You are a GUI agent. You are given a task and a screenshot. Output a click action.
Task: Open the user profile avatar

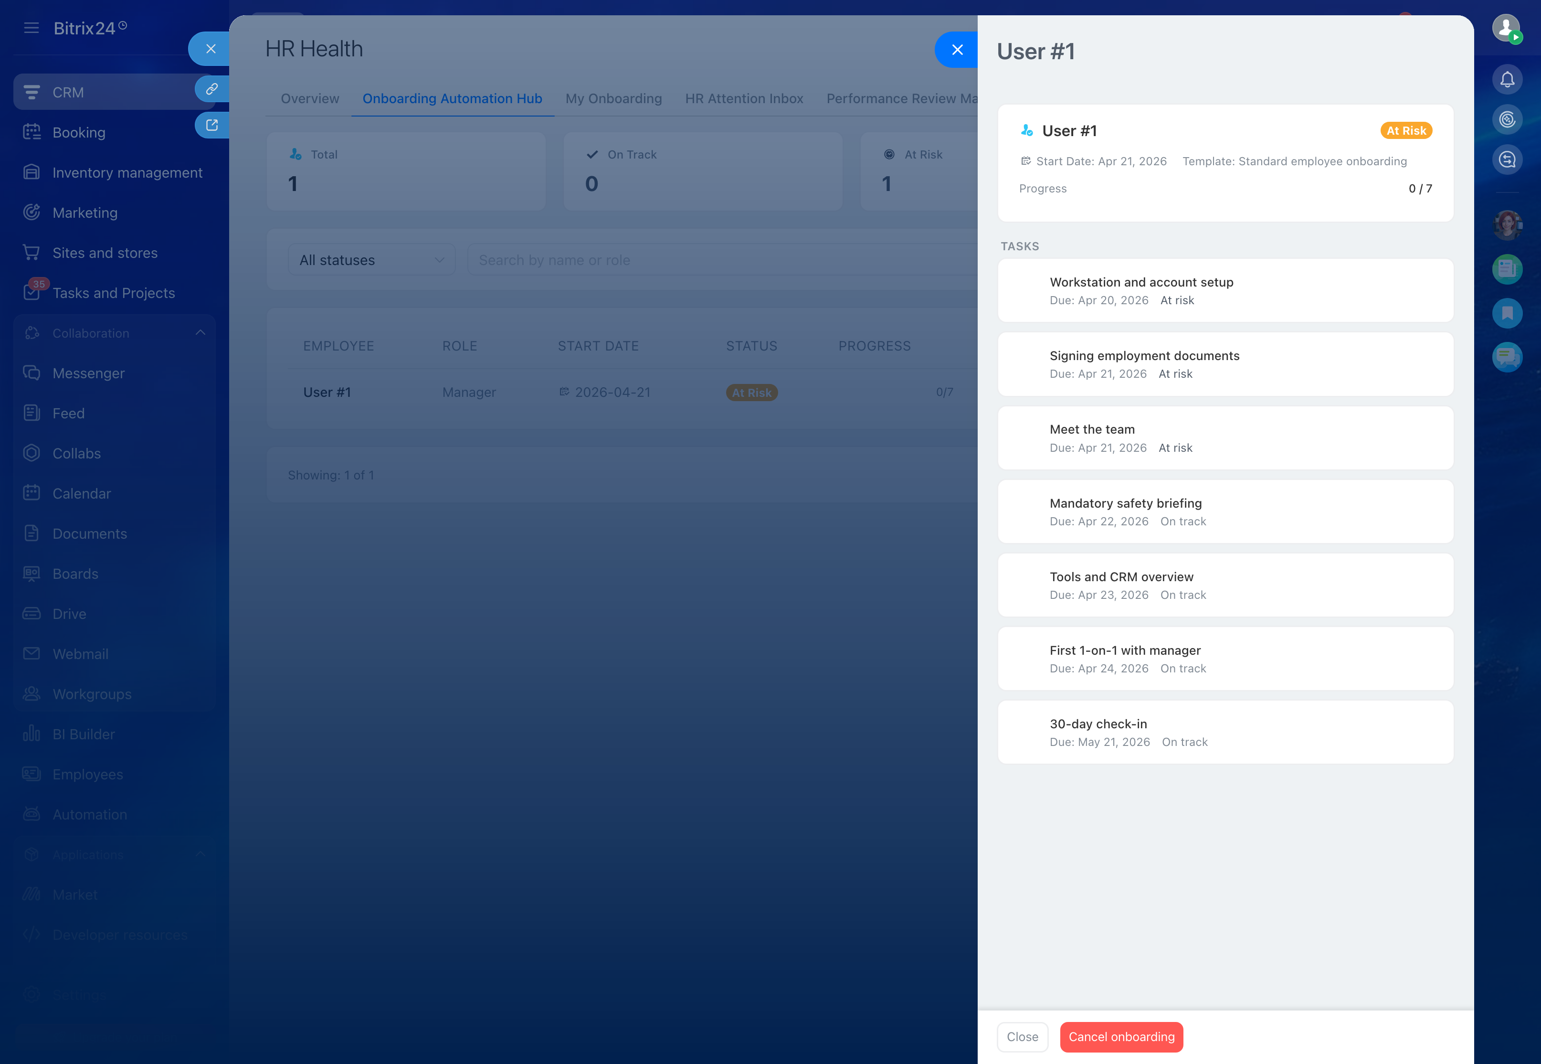click(1506, 28)
